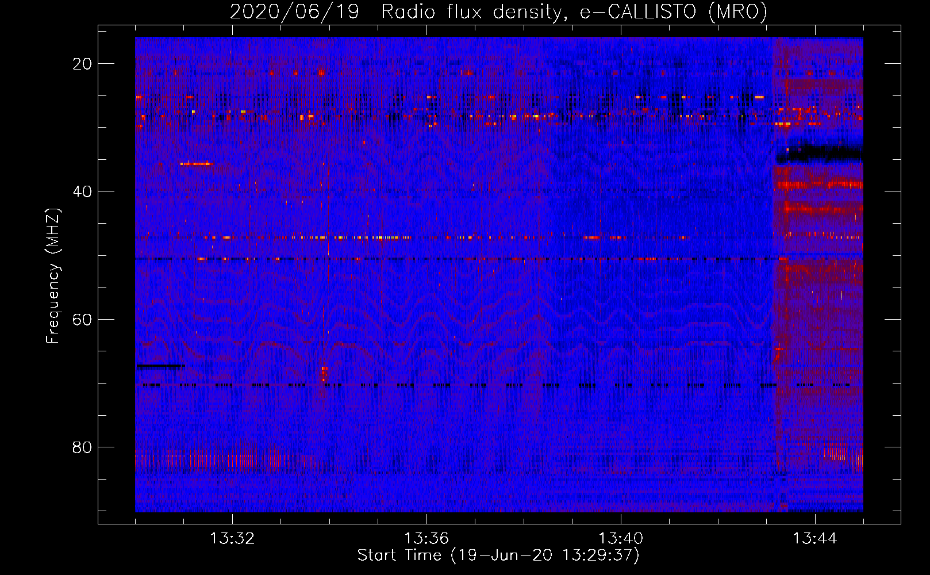Click the 'Start Time (19-Jun-20 13:29:37)' axis label

coord(498,555)
